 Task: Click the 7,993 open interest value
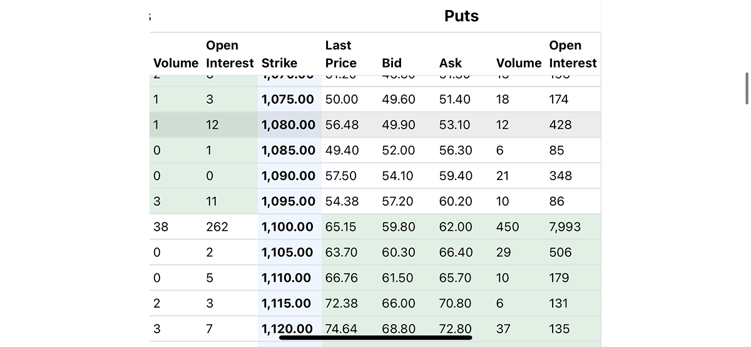tap(565, 227)
